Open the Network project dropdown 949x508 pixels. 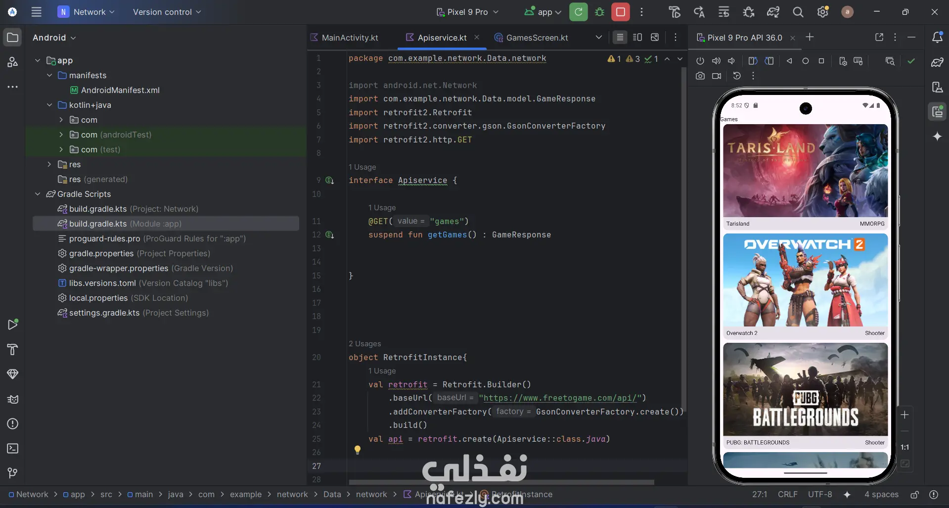coord(87,12)
